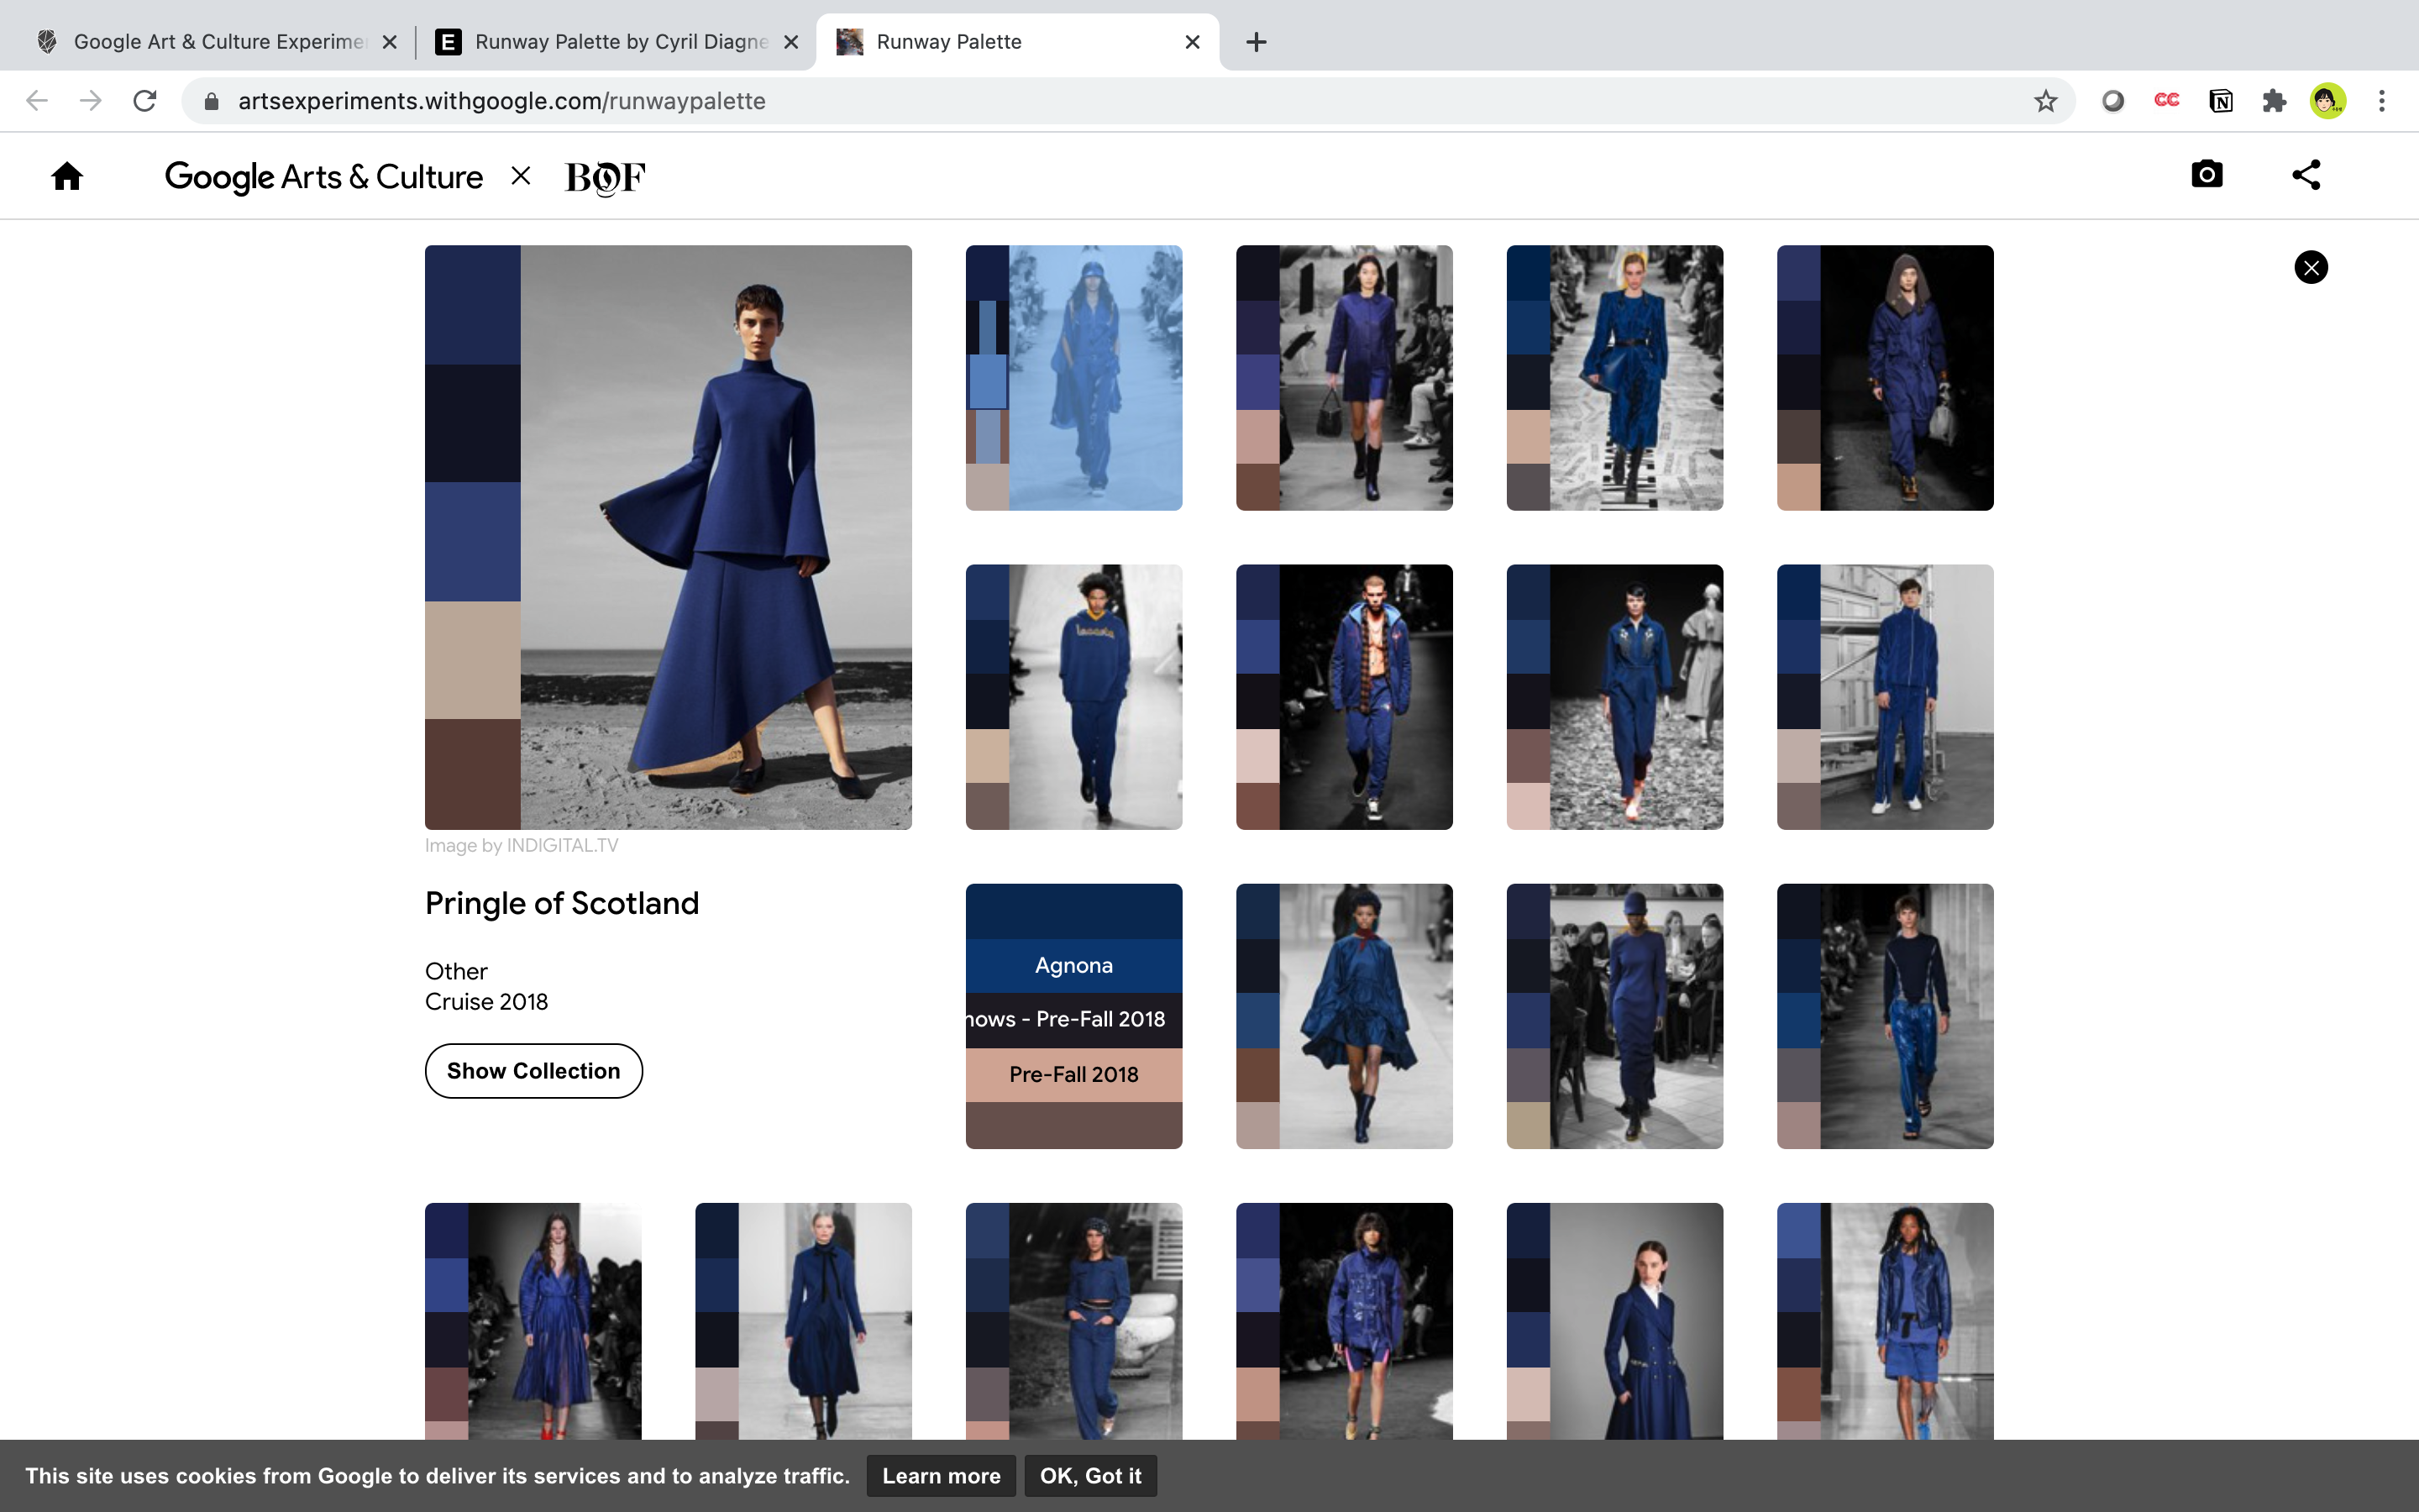This screenshot has width=2419, height=1512.
Task: Open a new browser tab
Action: click(x=1257, y=42)
